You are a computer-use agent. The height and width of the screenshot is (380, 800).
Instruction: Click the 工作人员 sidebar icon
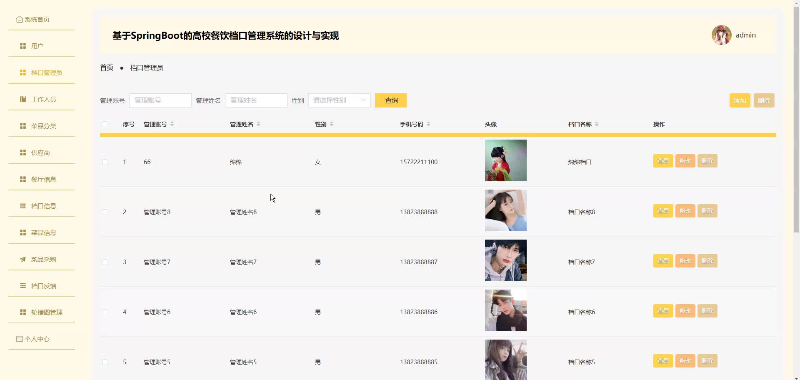coord(23,99)
